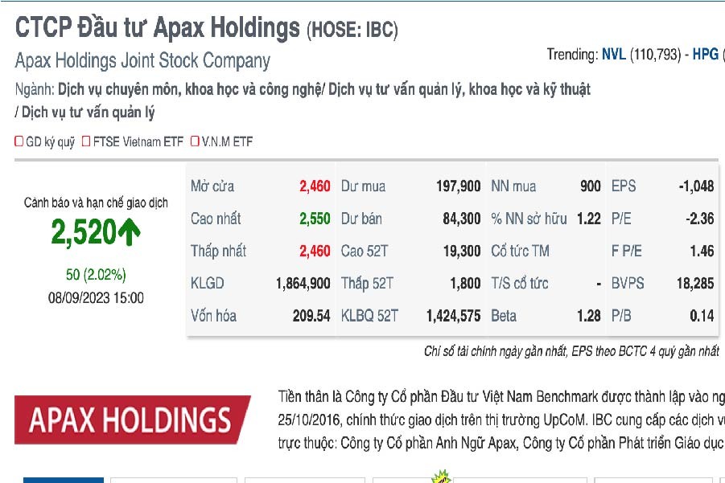Viewport: 725px width, 483px height.
Task: Click the current price 2,520
Action: (x=83, y=233)
